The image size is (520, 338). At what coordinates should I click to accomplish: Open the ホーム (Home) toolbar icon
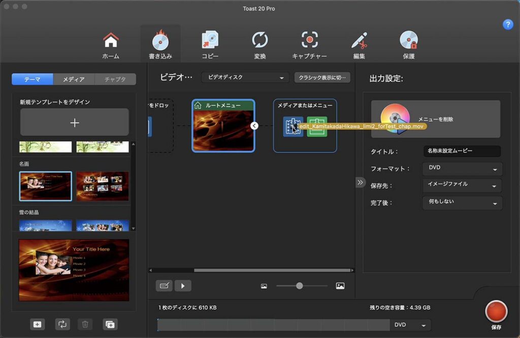pos(111,41)
